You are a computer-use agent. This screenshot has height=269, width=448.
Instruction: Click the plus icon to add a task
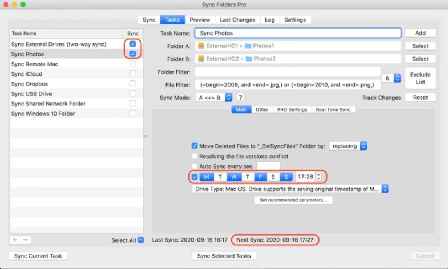click(x=15, y=240)
